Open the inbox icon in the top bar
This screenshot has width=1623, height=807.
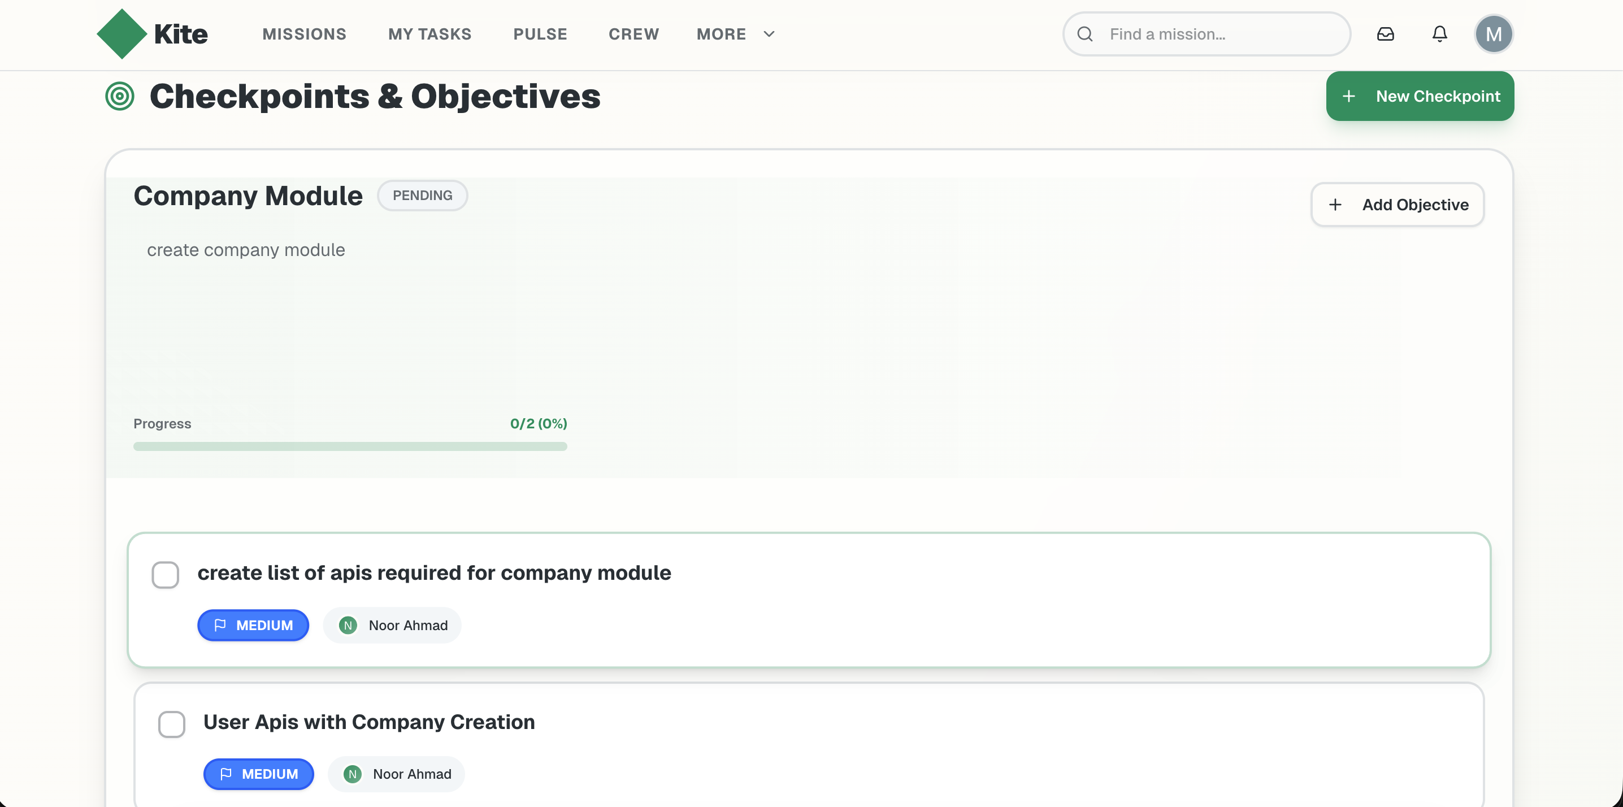tap(1386, 34)
